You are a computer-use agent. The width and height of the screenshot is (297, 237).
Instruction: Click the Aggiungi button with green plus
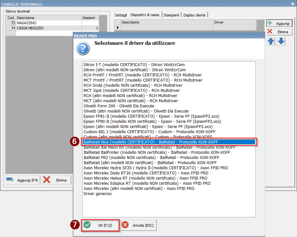[x=279, y=24]
